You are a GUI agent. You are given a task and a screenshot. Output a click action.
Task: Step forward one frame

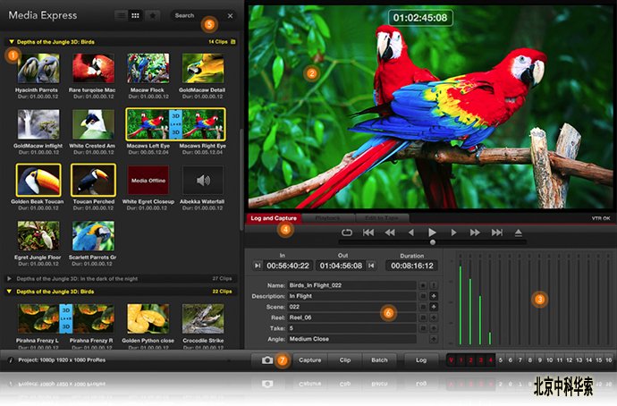pyautogui.click(x=453, y=233)
